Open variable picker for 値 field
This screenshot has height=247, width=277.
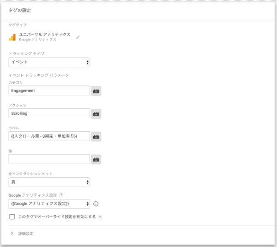pyautogui.click(x=96, y=159)
